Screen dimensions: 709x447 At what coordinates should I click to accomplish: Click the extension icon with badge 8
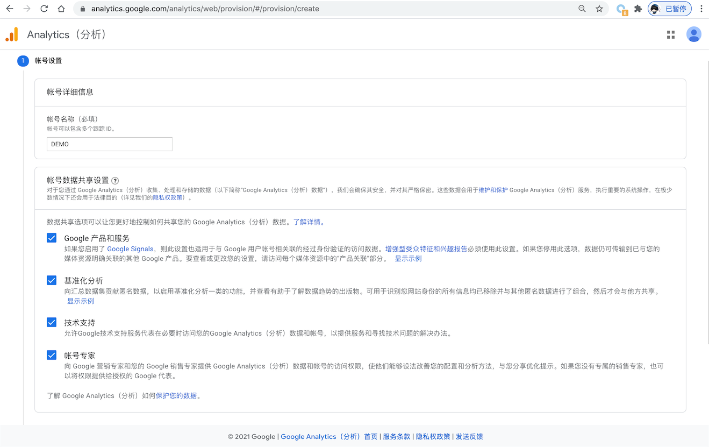tap(621, 9)
